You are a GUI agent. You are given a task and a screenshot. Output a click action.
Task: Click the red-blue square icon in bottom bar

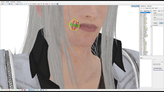(25, 90)
